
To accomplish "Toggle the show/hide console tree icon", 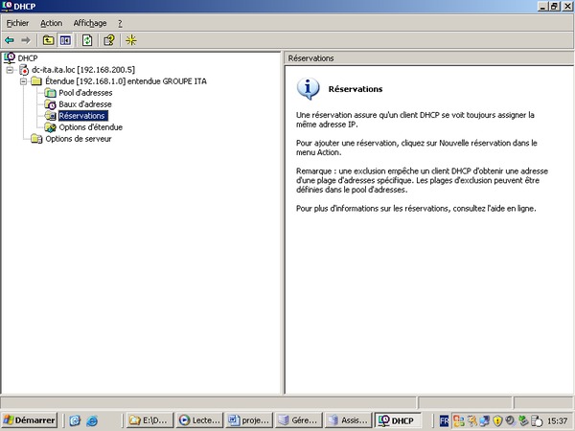I will click(x=65, y=40).
